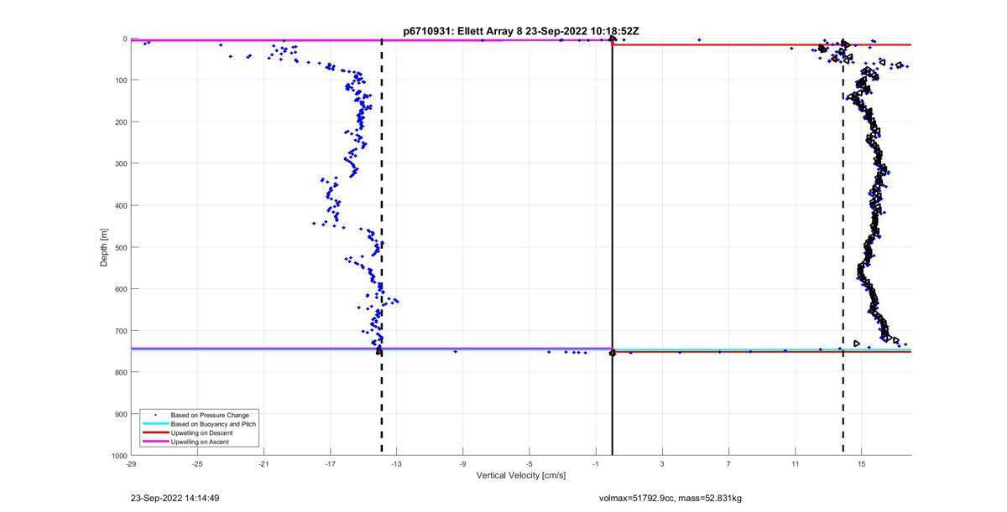
Task: Select the 'Depth [m]' y-axis label
Action: point(104,247)
